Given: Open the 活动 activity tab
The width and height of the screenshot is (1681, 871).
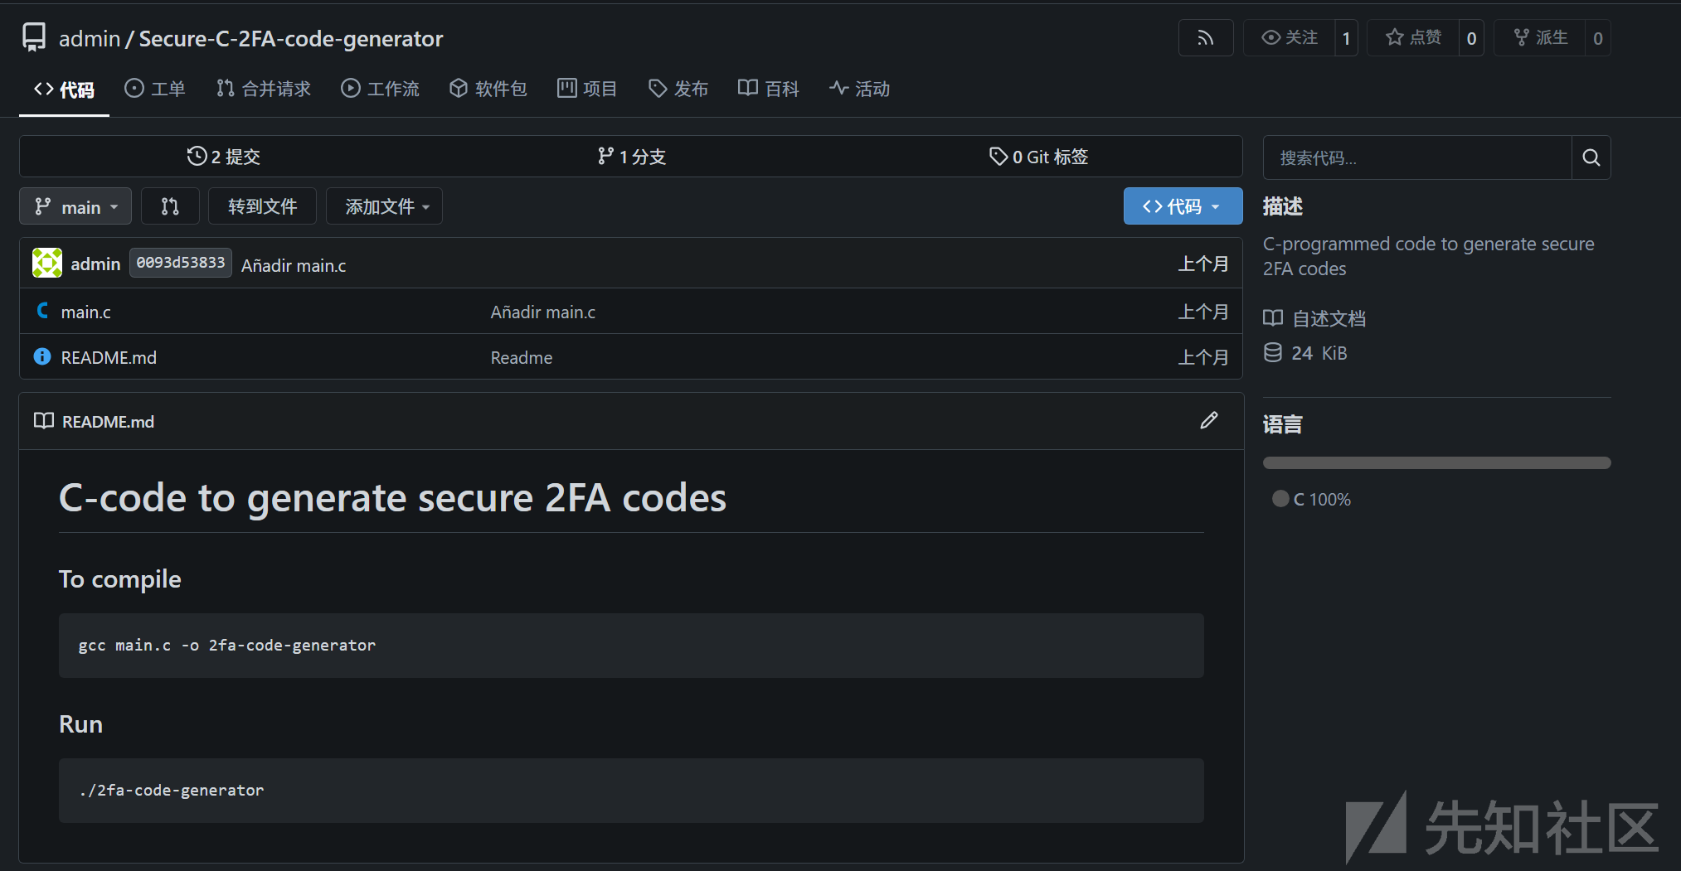Looking at the screenshot, I should pyautogui.click(x=860, y=89).
